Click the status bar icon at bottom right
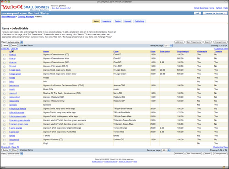Image resolution: width=229 pixels, height=169 pixels. click(x=224, y=167)
